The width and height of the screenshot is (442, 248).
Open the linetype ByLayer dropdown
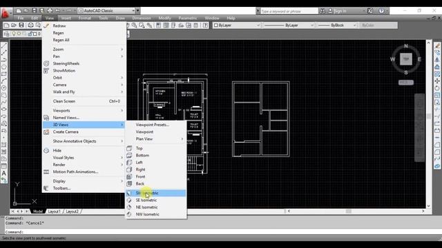tap(289, 25)
